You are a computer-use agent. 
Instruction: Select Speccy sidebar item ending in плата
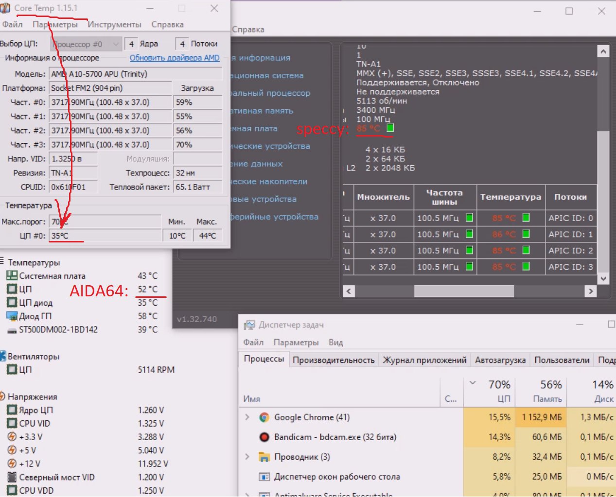click(x=253, y=128)
